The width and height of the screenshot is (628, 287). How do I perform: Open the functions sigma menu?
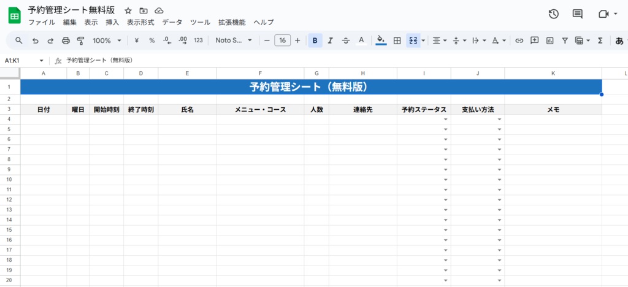click(x=600, y=40)
